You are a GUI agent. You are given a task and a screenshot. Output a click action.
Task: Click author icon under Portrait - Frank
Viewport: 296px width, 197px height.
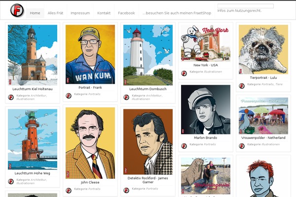click(x=69, y=96)
